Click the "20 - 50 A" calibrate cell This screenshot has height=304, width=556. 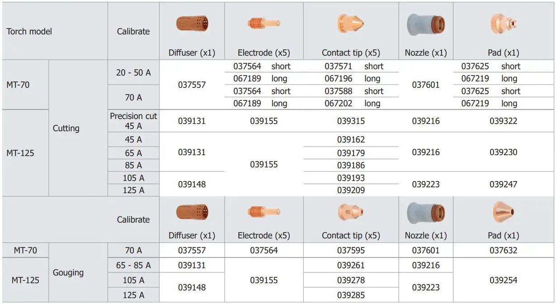[133, 72]
